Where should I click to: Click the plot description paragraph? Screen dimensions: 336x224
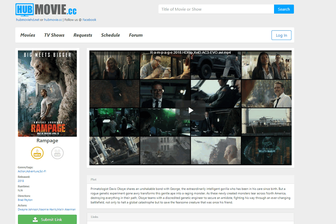pos(190,196)
